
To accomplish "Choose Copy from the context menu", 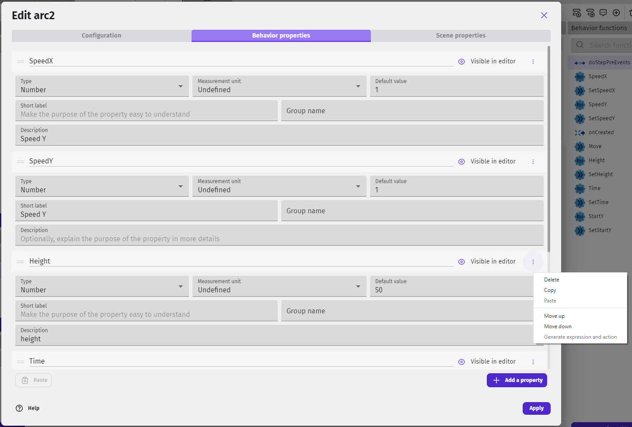I will coord(550,290).
